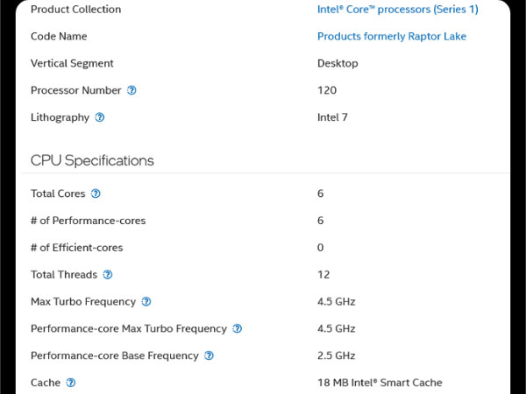526x394 pixels.
Task: Click Performance-core Max Turbo Frequency help icon
Action: [x=237, y=328]
